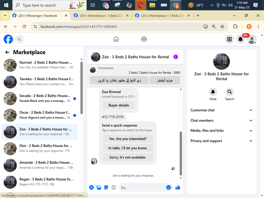Viewport: 264px width, 198px height.
Task: Open Amanda 3 Beds 2 Baths conversation
Action: tap(40, 165)
